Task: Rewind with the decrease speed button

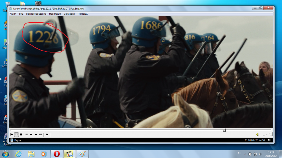Action: [31, 134]
